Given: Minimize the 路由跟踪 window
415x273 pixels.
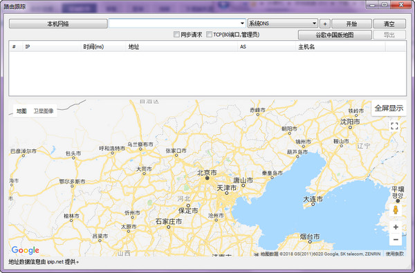Looking at the screenshot, I should 372,5.
